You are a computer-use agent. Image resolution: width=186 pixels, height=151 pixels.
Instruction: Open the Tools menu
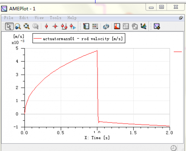[56, 18]
